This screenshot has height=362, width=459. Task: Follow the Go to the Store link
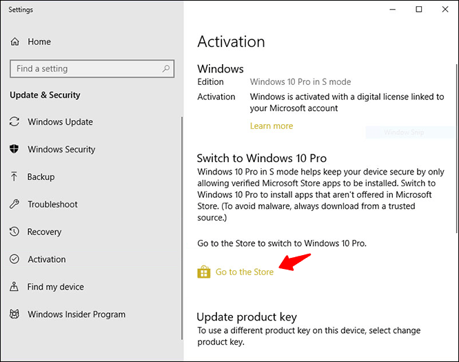point(245,272)
